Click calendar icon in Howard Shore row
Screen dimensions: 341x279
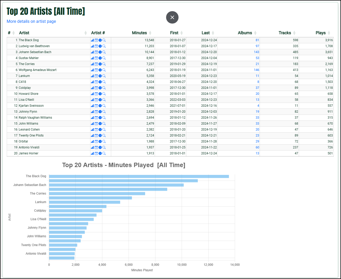click(96, 94)
